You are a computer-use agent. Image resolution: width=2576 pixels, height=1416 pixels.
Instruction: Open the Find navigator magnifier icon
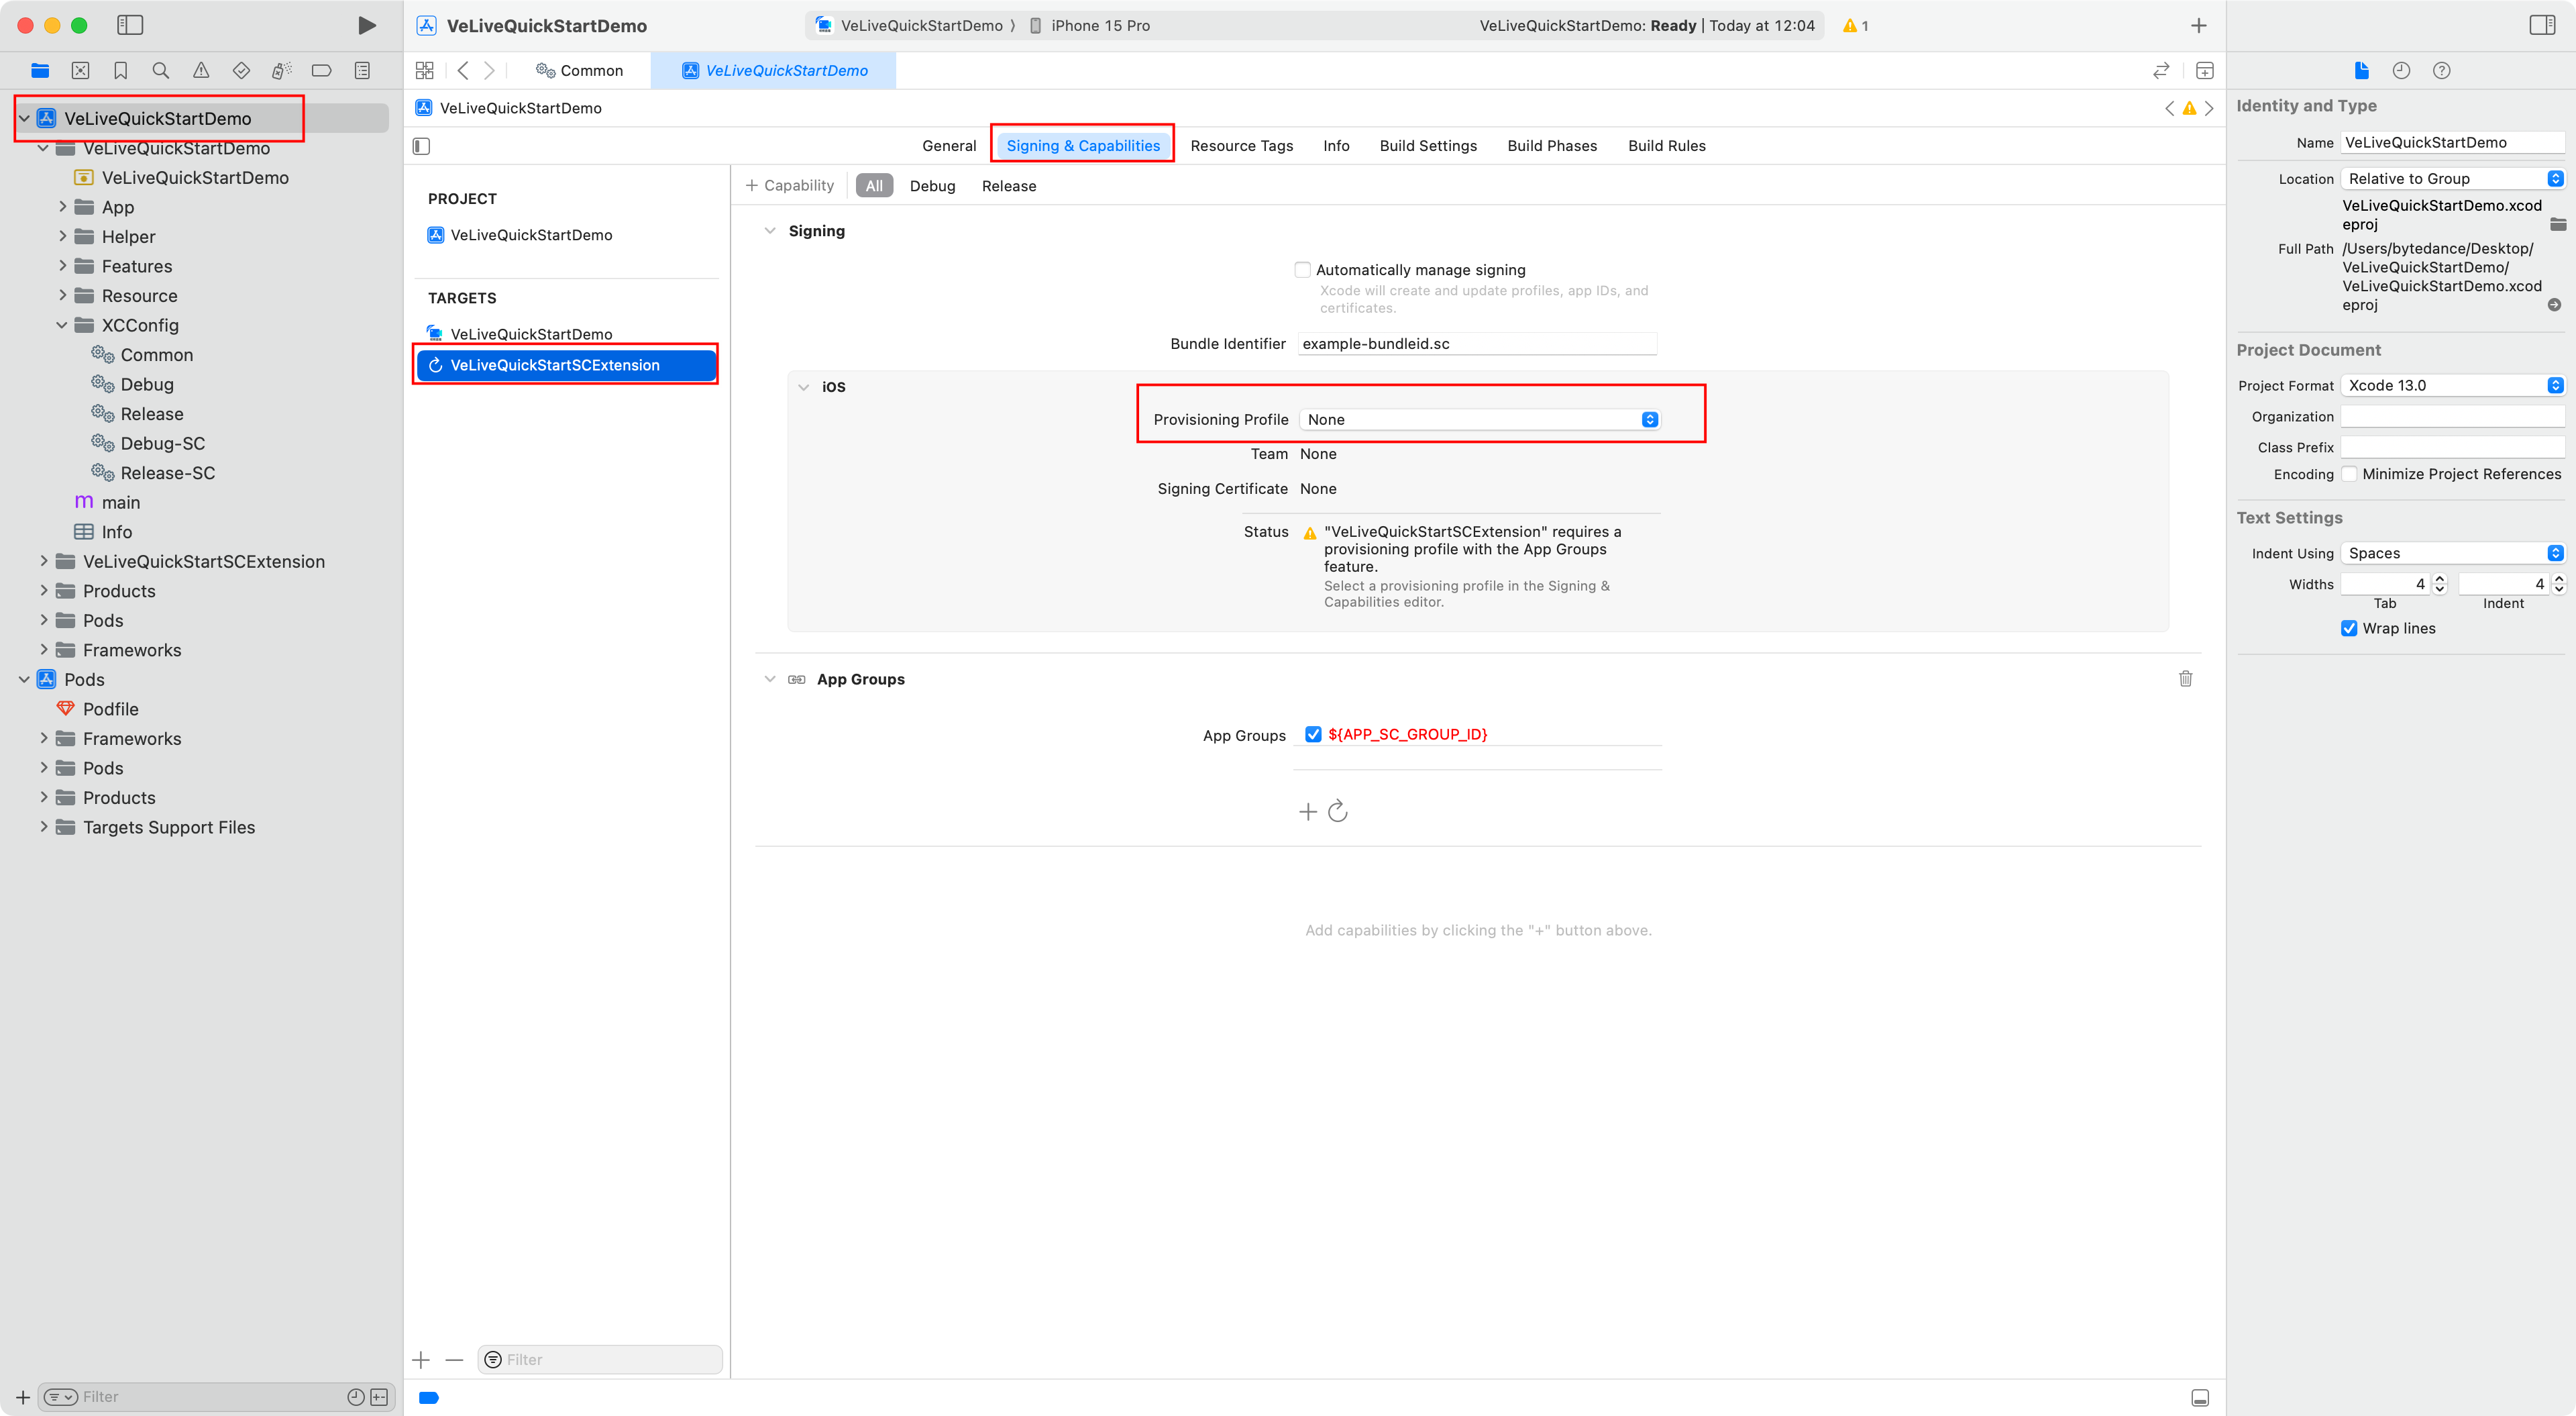click(160, 70)
